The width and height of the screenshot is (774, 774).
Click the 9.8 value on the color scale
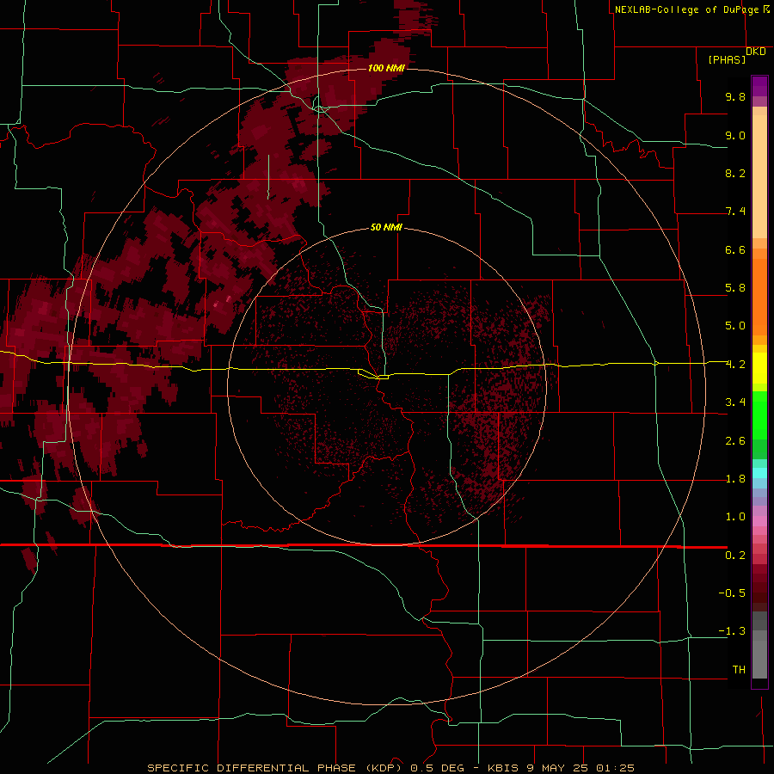(x=735, y=96)
